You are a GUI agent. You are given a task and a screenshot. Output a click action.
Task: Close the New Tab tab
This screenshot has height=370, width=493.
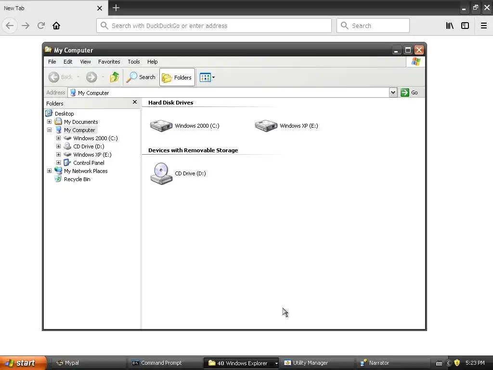pos(100,8)
